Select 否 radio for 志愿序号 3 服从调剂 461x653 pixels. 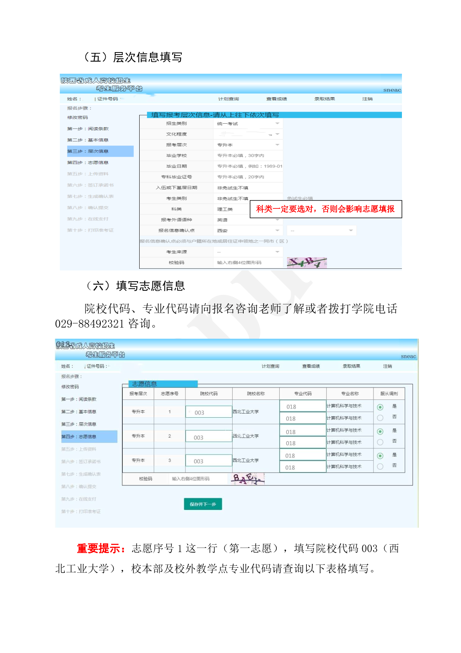tap(380, 466)
